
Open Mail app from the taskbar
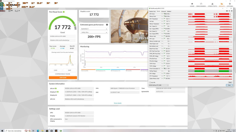click(52, 131)
